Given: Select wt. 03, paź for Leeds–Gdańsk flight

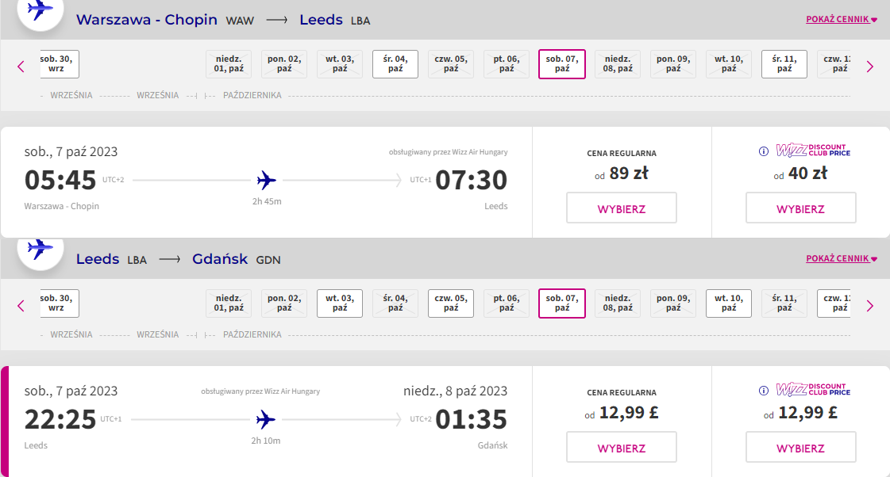Looking at the screenshot, I should coord(340,303).
